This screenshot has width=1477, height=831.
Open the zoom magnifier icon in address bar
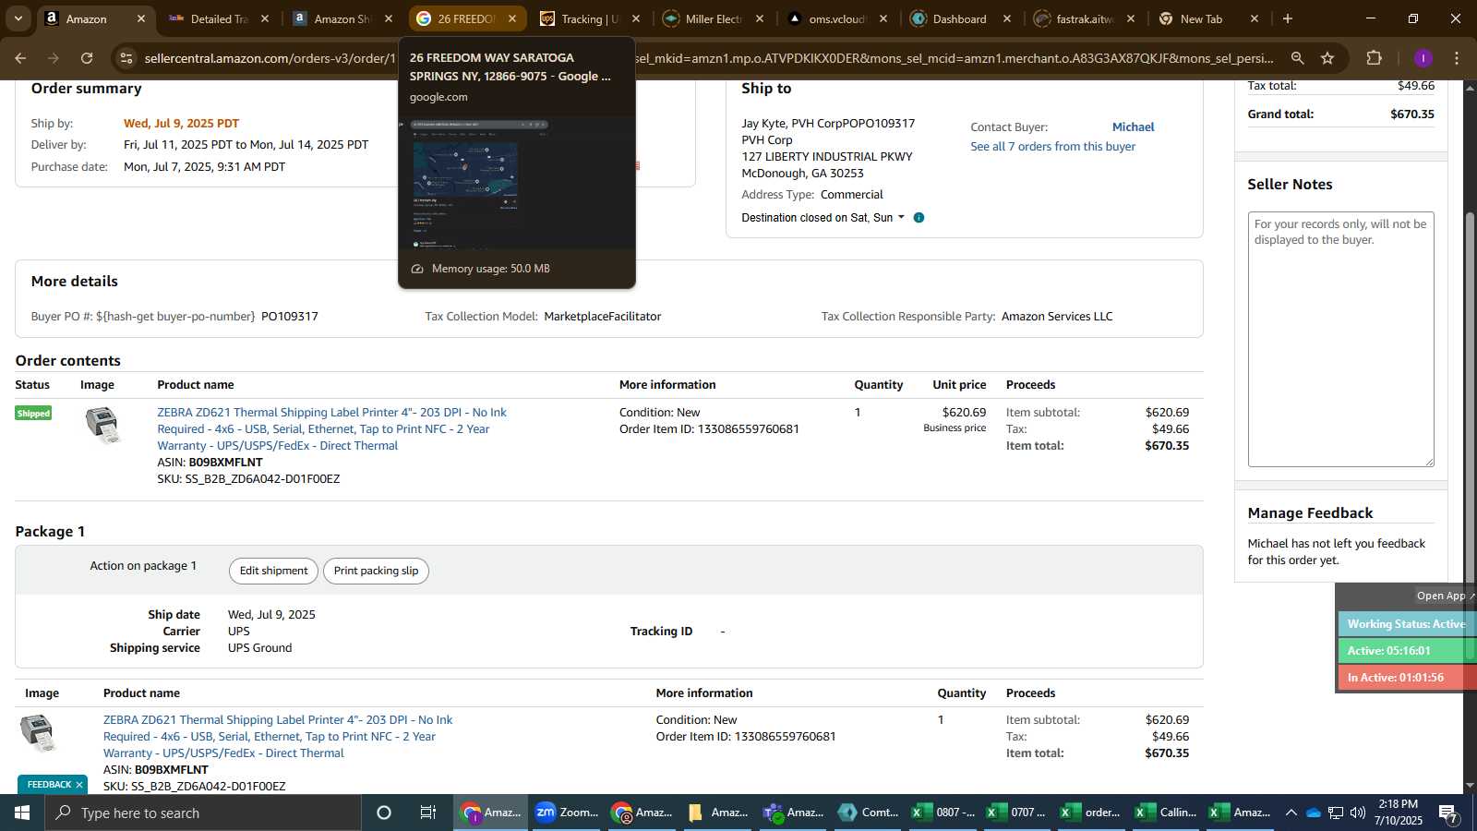tap(1297, 58)
